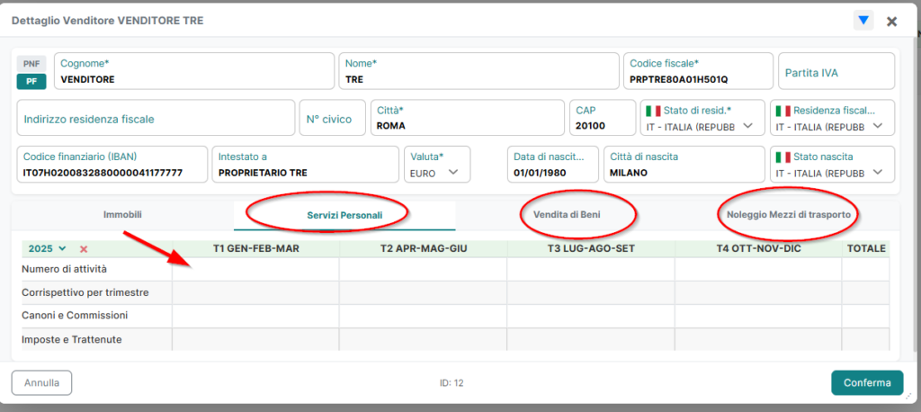921x412 pixels.
Task: Click the Città di nascita field MILANO
Action: coord(684,165)
